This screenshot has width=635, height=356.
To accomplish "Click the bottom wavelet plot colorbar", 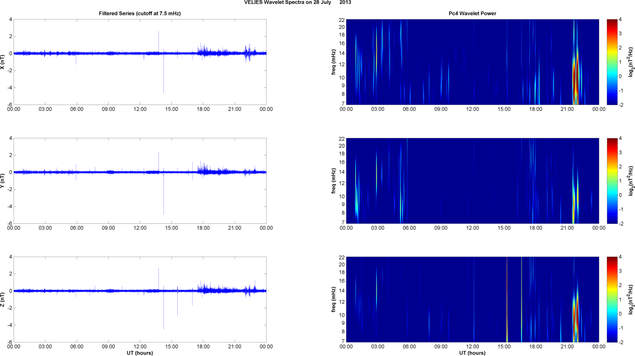I will click(x=612, y=300).
